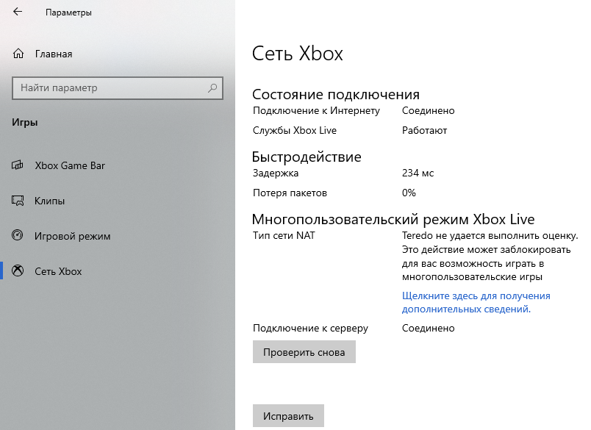591x430 pixels.
Task: Click the Клипы capture icon
Action: tap(18, 201)
